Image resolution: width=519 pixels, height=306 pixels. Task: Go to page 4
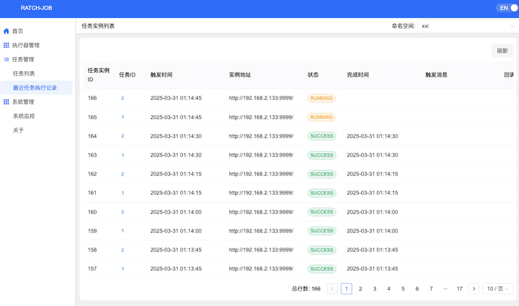pyautogui.click(x=389, y=288)
